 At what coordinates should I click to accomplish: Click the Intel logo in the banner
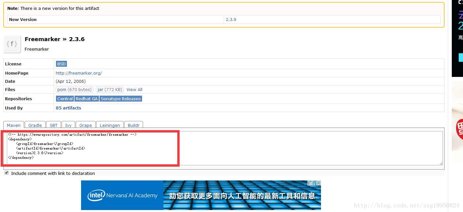point(96,195)
